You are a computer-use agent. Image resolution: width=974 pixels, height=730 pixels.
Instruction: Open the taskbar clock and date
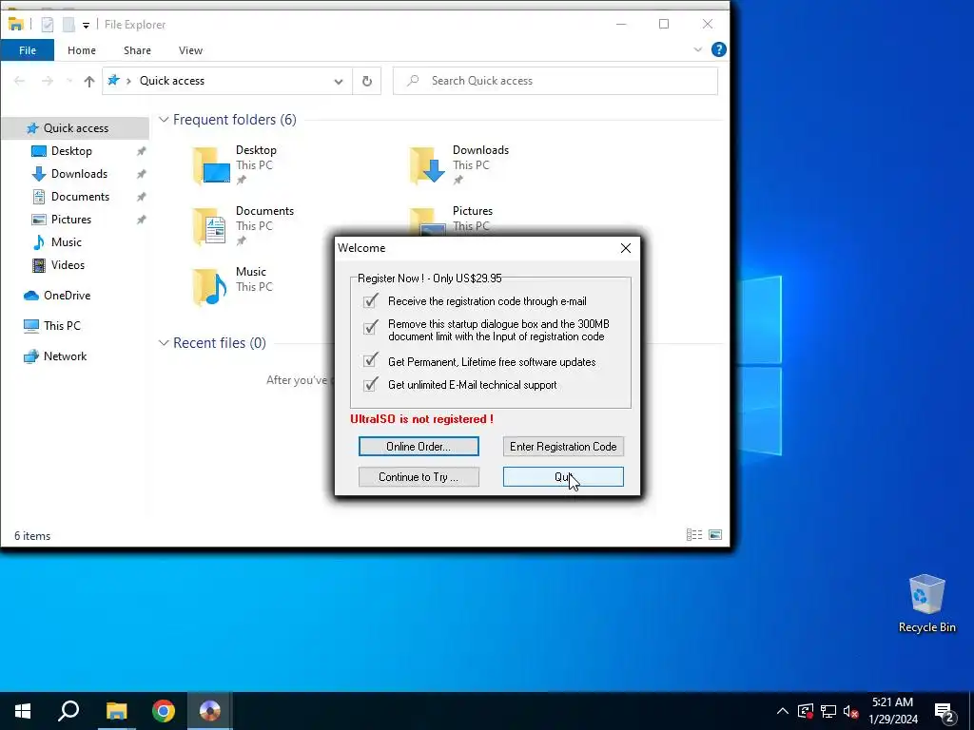(x=892, y=711)
